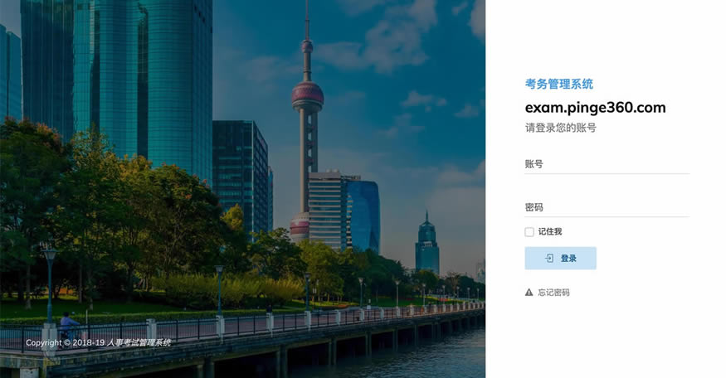726x378 pixels.
Task: Click the underline below the 账号 label
Action: point(607,173)
